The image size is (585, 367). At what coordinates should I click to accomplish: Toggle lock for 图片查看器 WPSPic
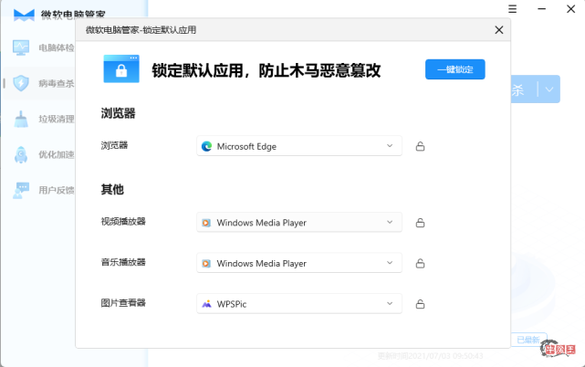420,304
